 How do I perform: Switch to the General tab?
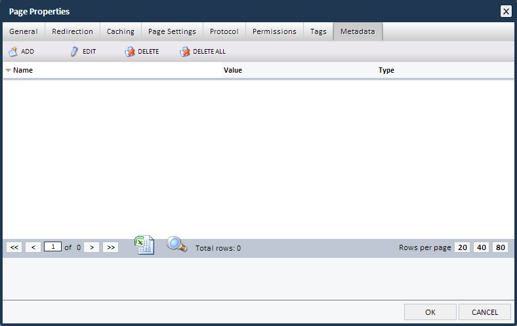coord(23,31)
